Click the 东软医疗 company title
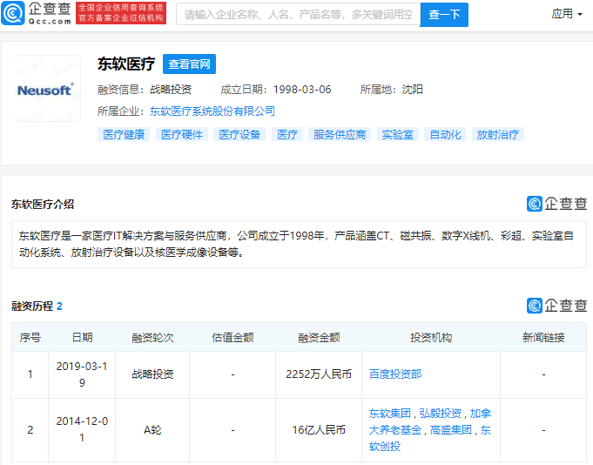Screen dimensions: 593x465 click(x=126, y=64)
